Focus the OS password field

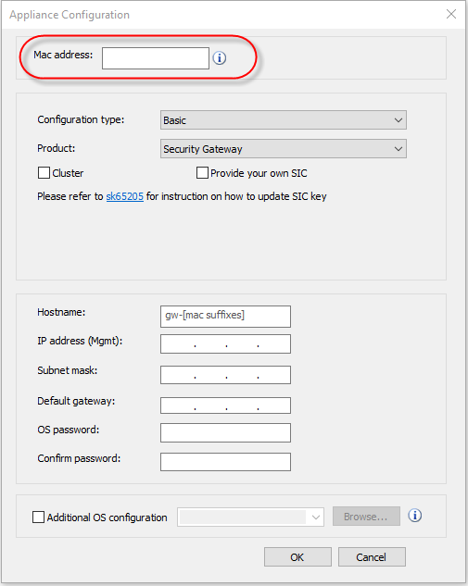tap(225, 432)
